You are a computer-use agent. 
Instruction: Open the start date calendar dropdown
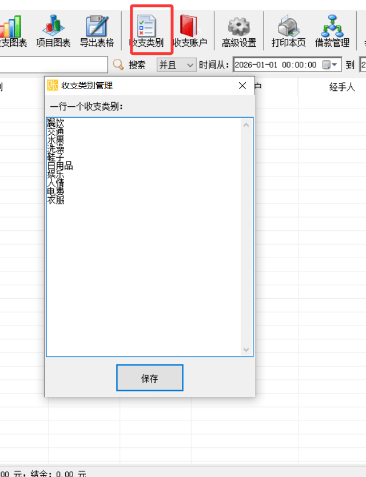(x=332, y=65)
